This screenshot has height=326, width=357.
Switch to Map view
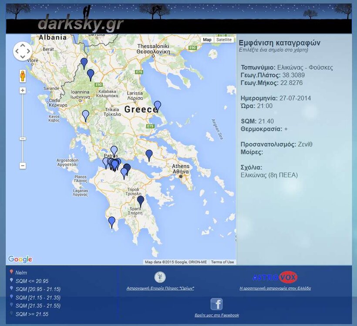[207, 40]
